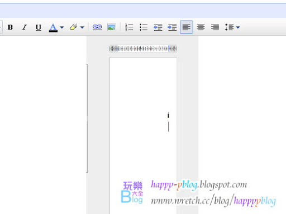Click the ruler above the page

tap(143, 48)
